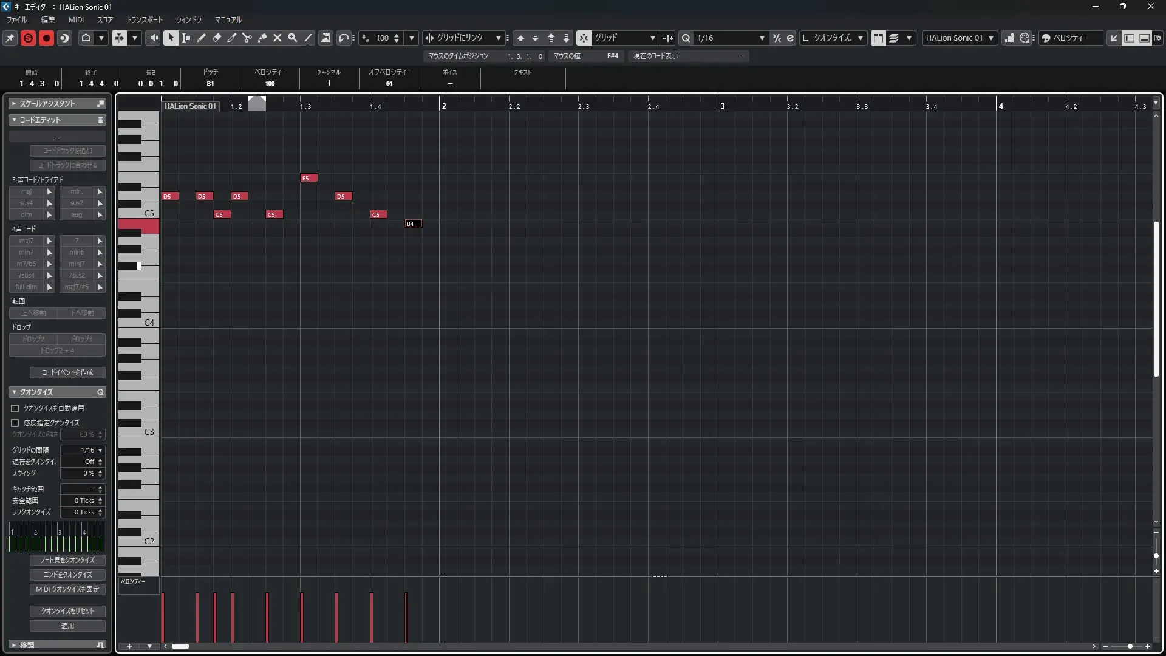Viewport: 1166px width, 656px height.
Task: Select the Erase tool
Action: point(217,38)
